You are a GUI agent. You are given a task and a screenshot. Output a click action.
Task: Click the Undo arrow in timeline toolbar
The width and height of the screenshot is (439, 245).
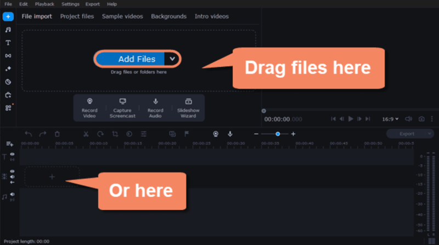tap(29, 134)
